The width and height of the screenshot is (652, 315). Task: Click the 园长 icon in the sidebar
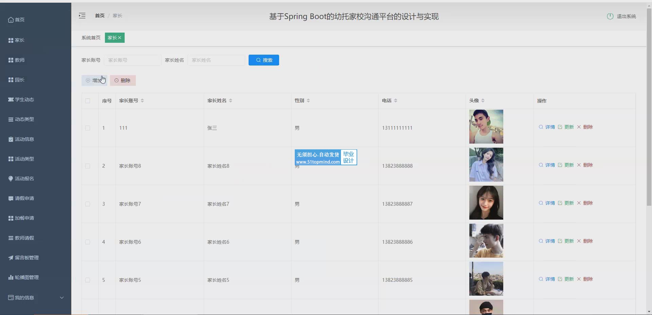[x=11, y=80]
